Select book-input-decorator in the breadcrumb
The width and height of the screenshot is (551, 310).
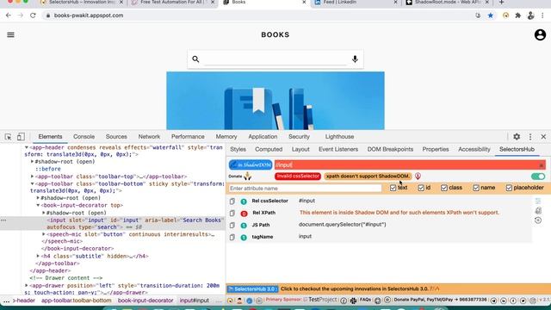click(145, 301)
